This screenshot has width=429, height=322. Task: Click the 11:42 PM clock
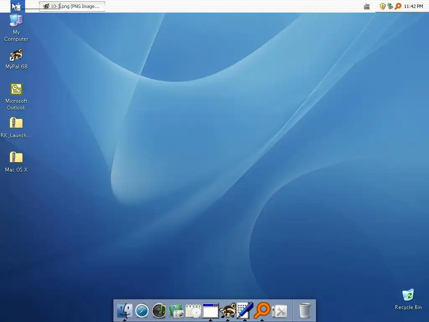413,6
